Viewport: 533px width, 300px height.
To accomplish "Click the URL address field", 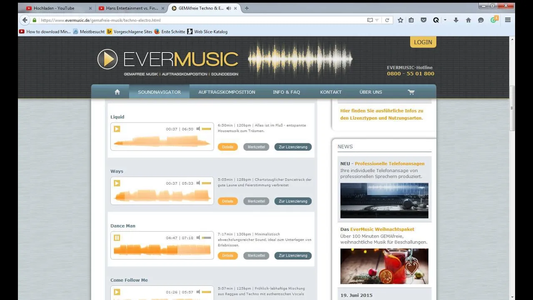I will 203,20.
